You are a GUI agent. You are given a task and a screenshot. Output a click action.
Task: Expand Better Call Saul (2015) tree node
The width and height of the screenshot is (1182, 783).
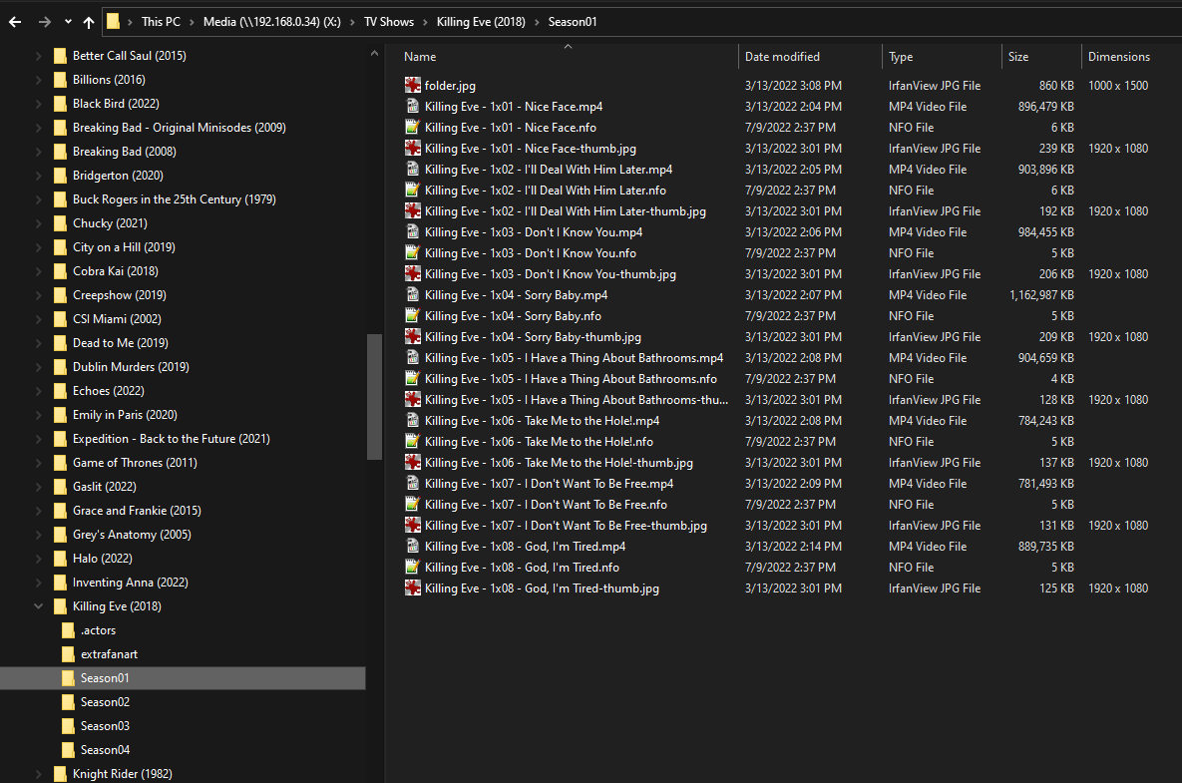pyautogui.click(x=38, y=55)
